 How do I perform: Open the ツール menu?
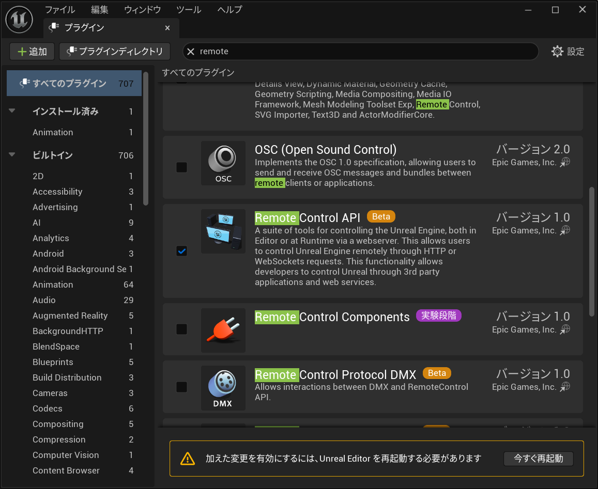pyautogui.click(x=189, y=9)
